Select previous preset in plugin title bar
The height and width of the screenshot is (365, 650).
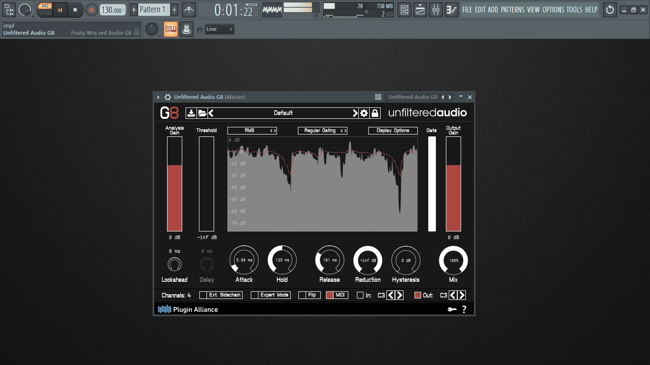click(443, 97)
